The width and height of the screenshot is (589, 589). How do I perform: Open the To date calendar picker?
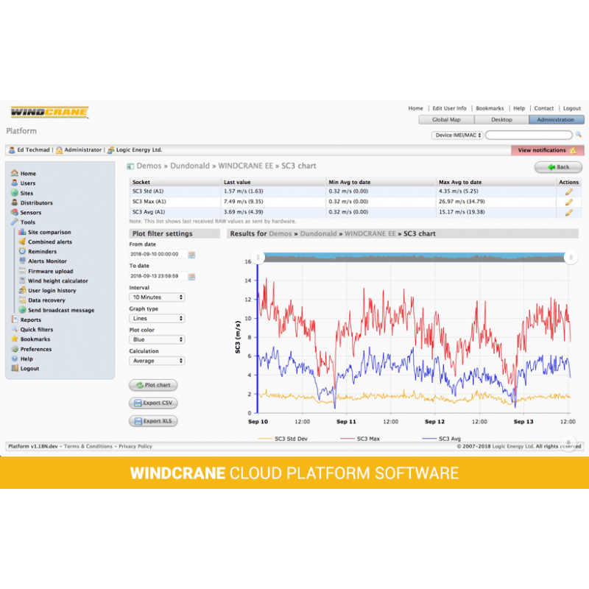coord(191,277)
